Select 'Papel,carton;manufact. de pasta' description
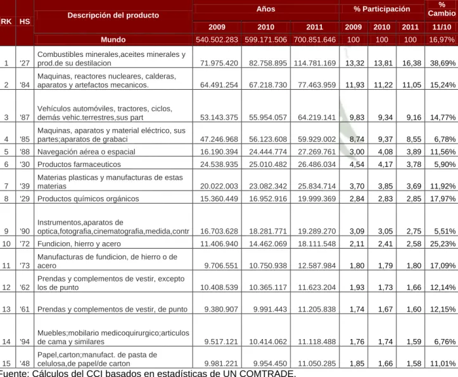This screenshot has width=458, height=377. 98,359
